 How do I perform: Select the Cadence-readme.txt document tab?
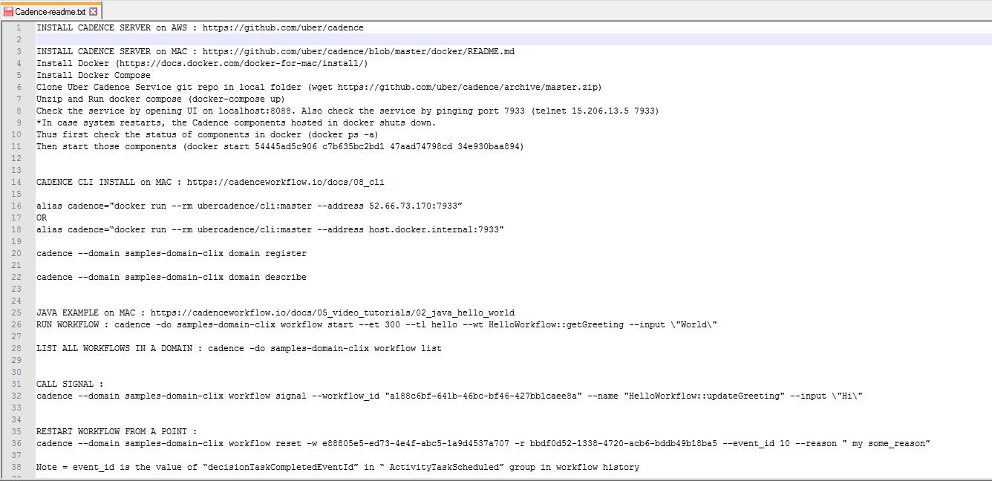(x=50, y=11)
